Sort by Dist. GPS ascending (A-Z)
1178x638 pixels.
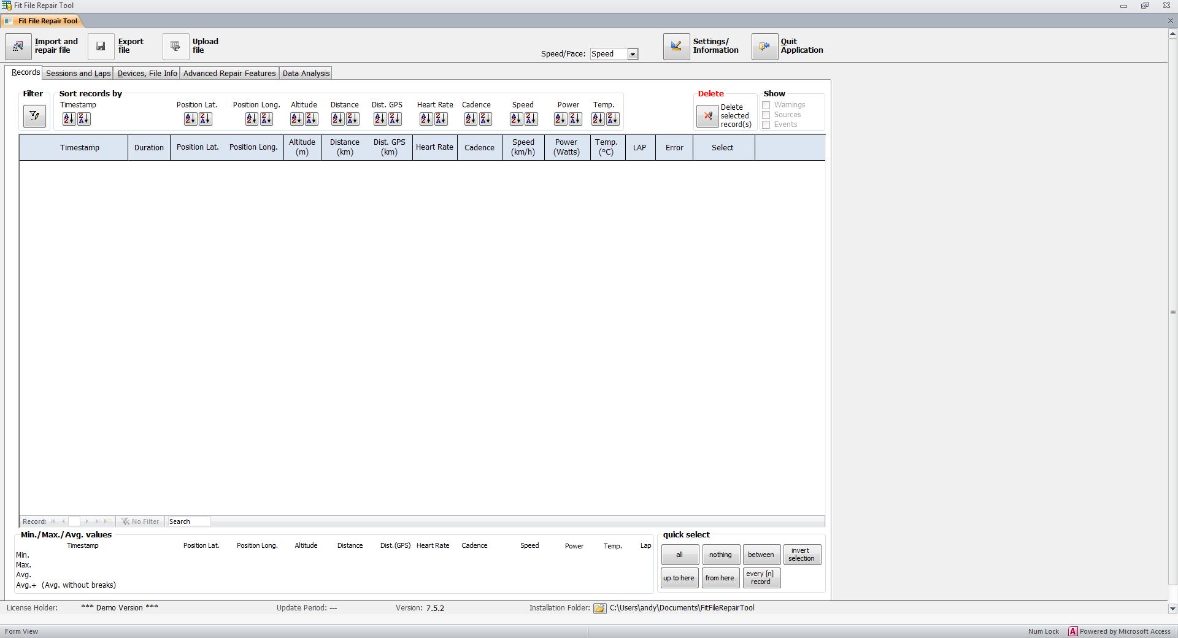tap(380, 118)
